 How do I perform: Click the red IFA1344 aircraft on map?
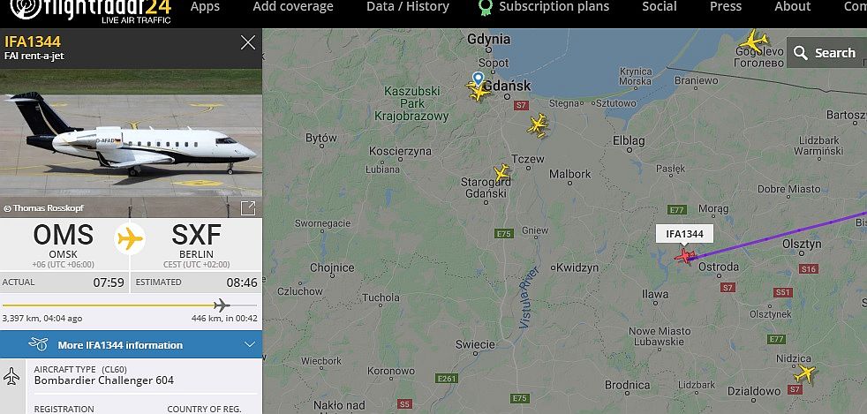coord(684,256)
